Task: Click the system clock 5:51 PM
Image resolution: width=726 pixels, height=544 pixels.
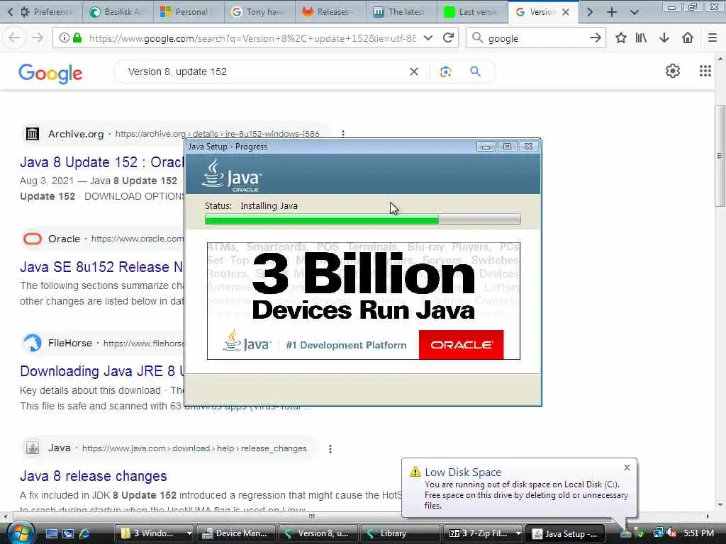Action: click(698, 533)
